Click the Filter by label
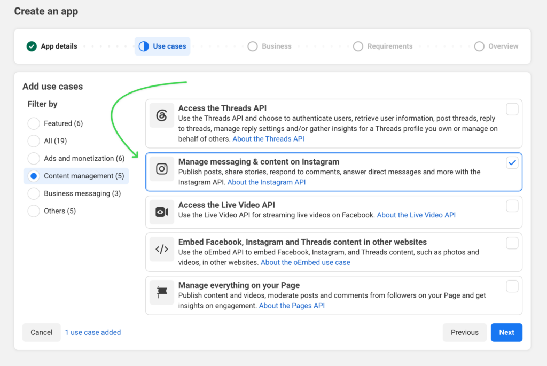The width and height of the screenshot is (547, 366). pos(42,104)
